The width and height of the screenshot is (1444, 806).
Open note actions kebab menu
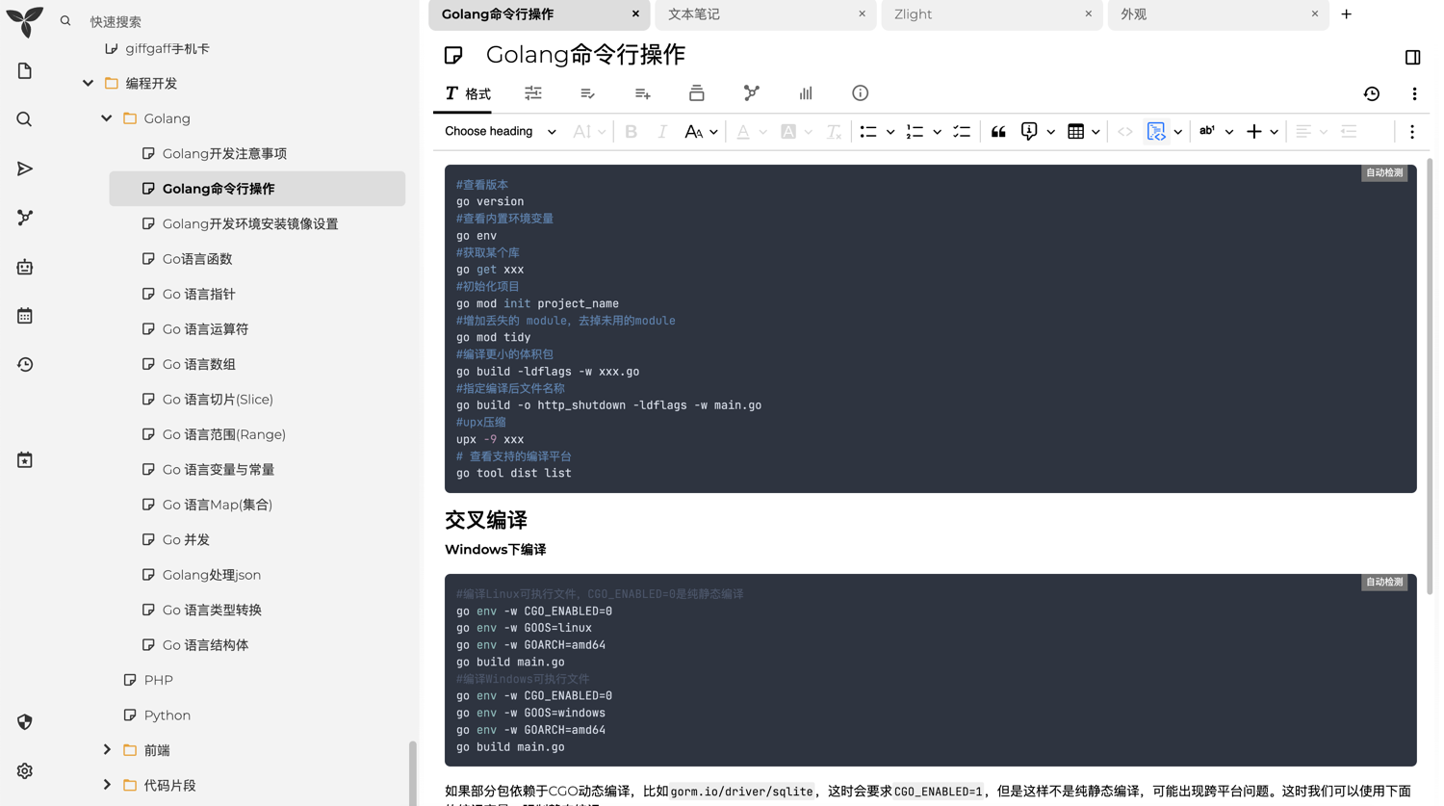1414,93
